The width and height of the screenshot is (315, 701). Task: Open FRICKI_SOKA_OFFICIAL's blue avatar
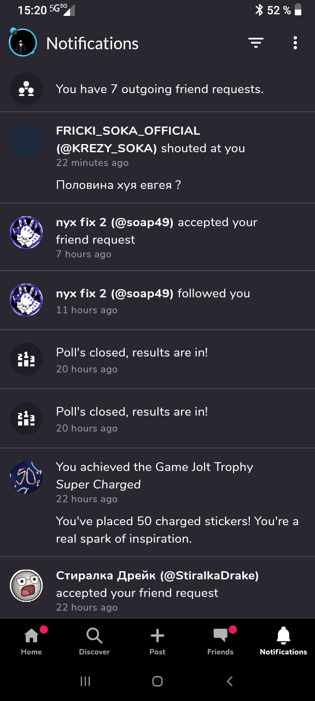click(x=26, y=141)
